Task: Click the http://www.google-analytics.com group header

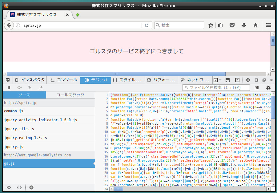Action: pos(49,155)
